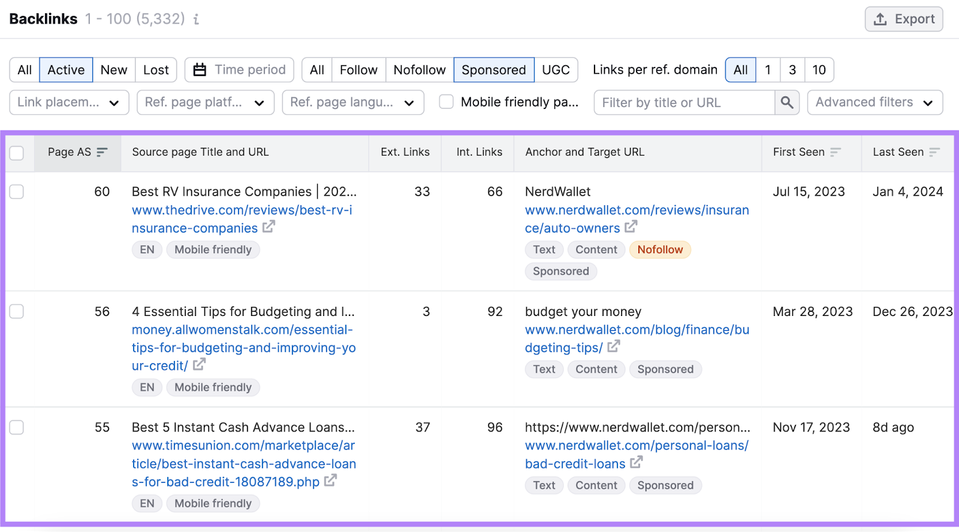Click the Ext. Links column header
This screenshot has width=959, height=532.
(x=405, y=152)
